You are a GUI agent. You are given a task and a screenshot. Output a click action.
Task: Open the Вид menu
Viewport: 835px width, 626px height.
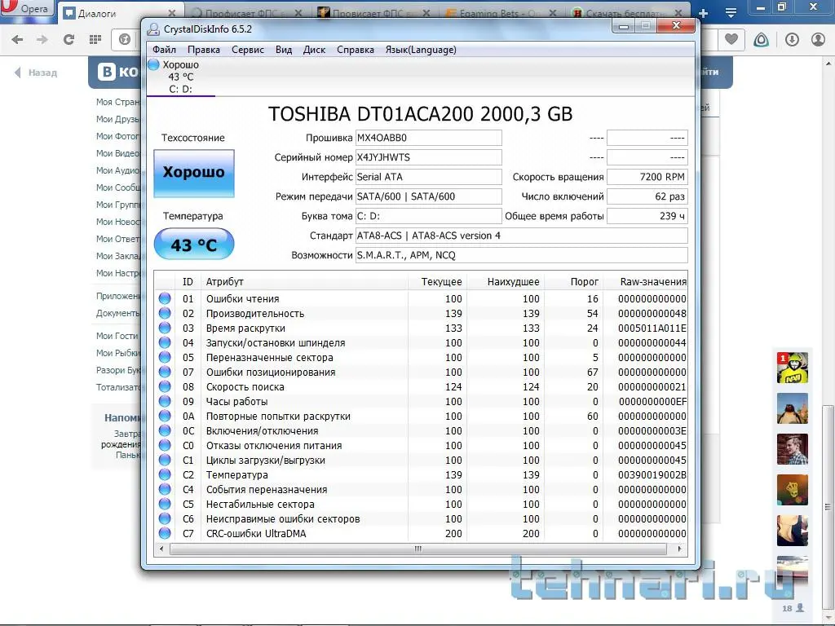point(284,50)
